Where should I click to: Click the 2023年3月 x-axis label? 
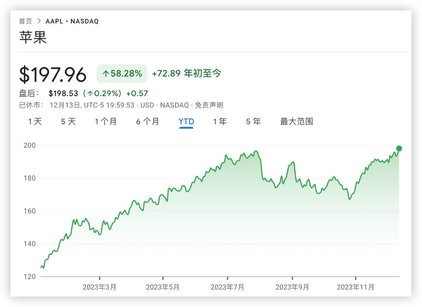(x=99, y=287)
